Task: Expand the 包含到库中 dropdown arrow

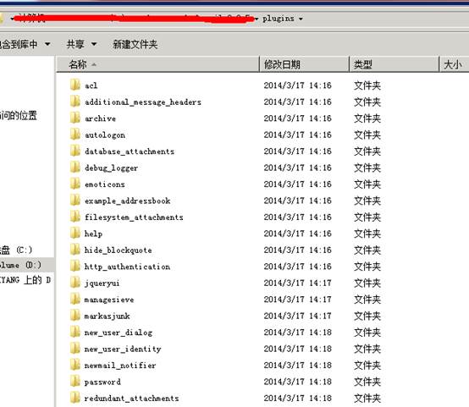Action: coord(47,44)
